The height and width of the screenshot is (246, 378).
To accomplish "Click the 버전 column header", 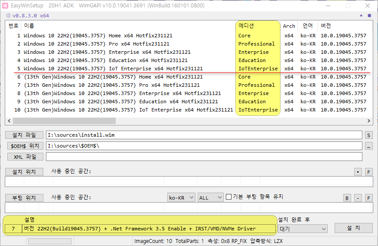I will coord(345,26).
